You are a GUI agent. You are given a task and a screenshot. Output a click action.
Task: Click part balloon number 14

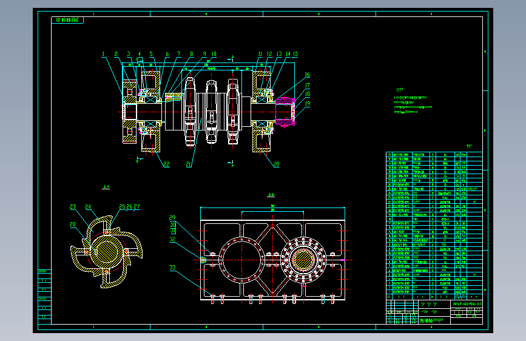pyautogui.click(x=288, y=54)
